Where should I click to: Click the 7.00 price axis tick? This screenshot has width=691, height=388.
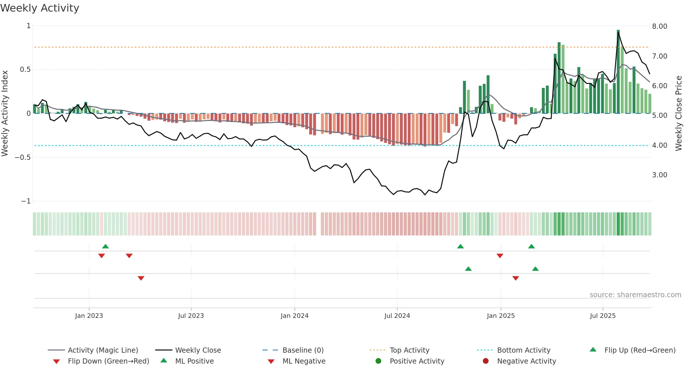pyautogui.click(x=660, y=56)
